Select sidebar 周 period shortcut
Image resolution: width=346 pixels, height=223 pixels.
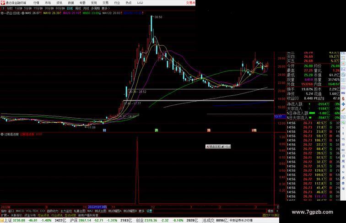point(343,161)
